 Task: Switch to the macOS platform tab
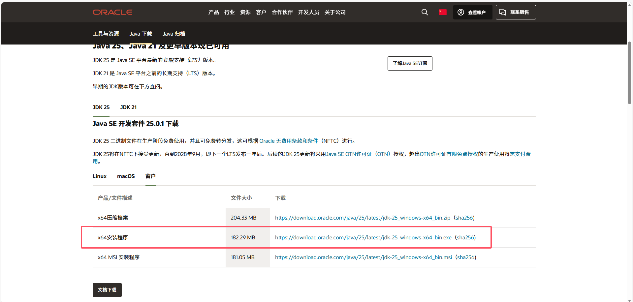pyautogui.click(x=126, y=176)
